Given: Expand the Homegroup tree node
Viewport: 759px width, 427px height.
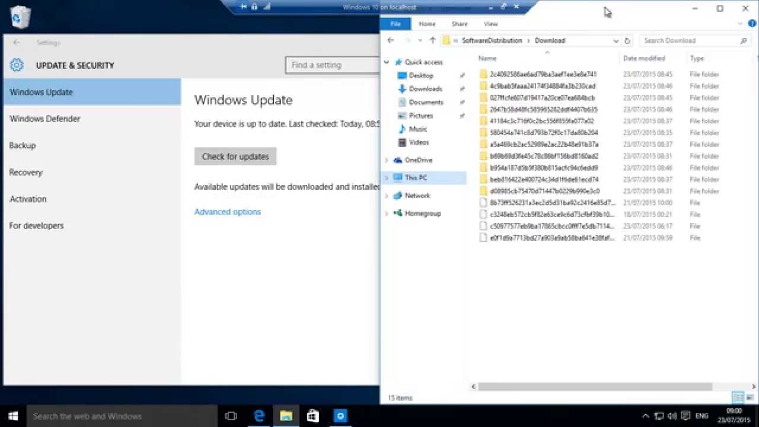Looking at the screenshot, I should tap(387, 213).
